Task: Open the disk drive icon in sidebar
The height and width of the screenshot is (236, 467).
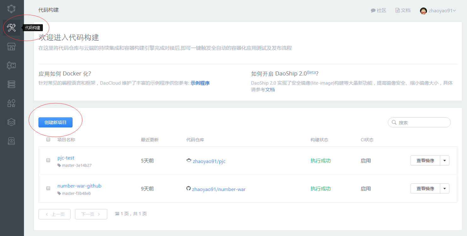Action: coord(11,141)
